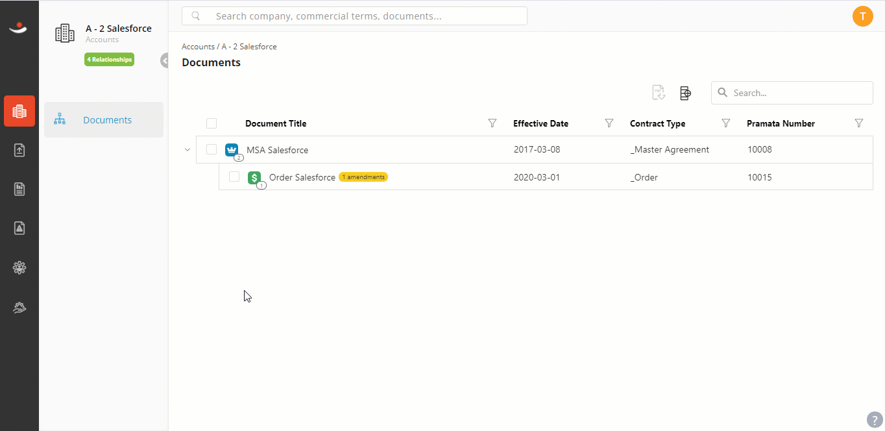Focus the global search company field

pyautogui.click(x=354, y=16)
